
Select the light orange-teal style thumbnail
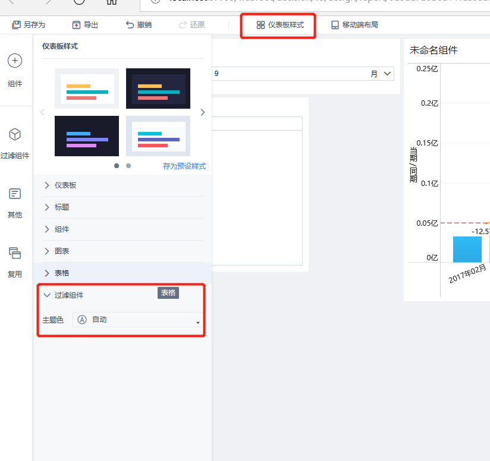(x=87, y=89)
